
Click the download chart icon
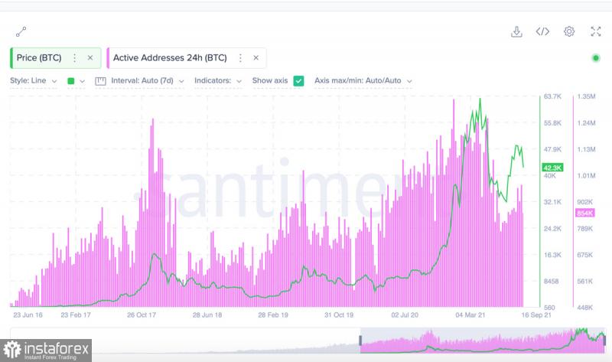click(516, 31)
